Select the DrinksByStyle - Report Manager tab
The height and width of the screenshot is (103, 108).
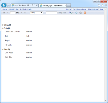tap(53, 6)
